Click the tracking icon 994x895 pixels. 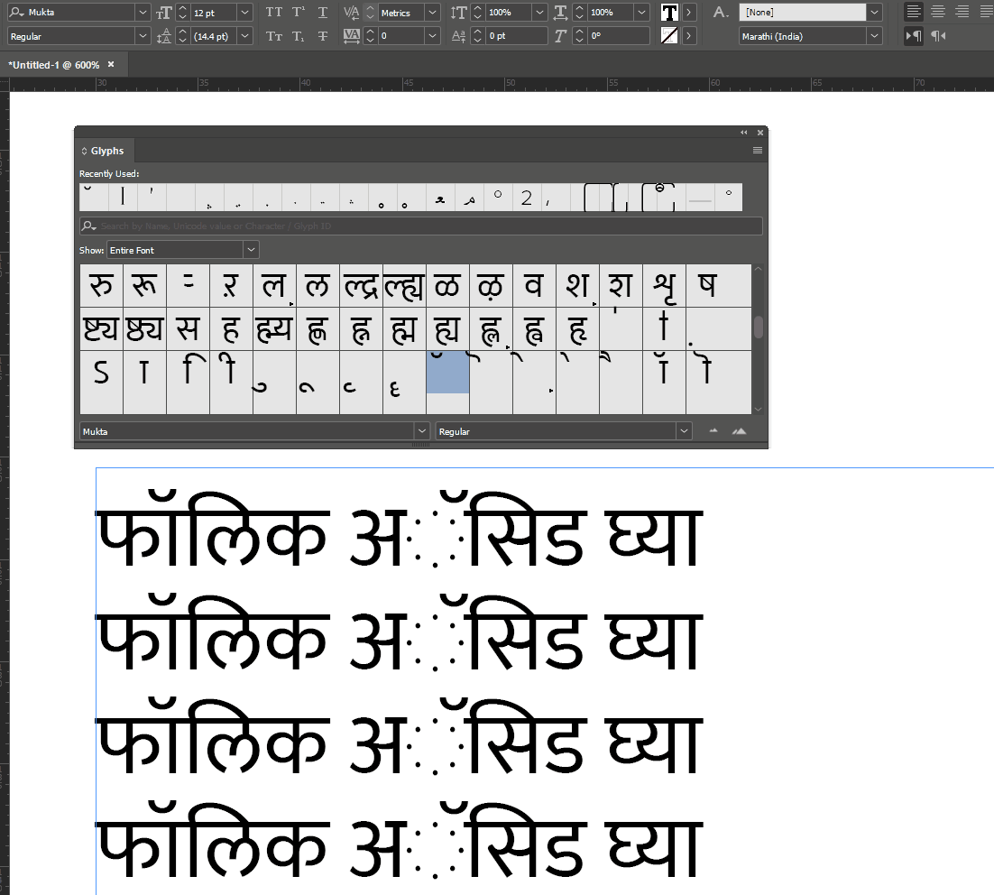[351, 36]
